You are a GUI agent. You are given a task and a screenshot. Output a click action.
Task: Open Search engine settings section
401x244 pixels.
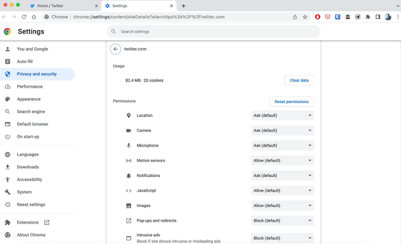point(37,111)
